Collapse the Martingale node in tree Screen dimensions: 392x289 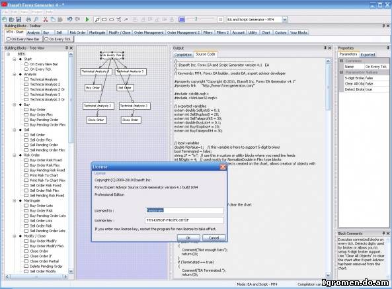coord(15,200)
